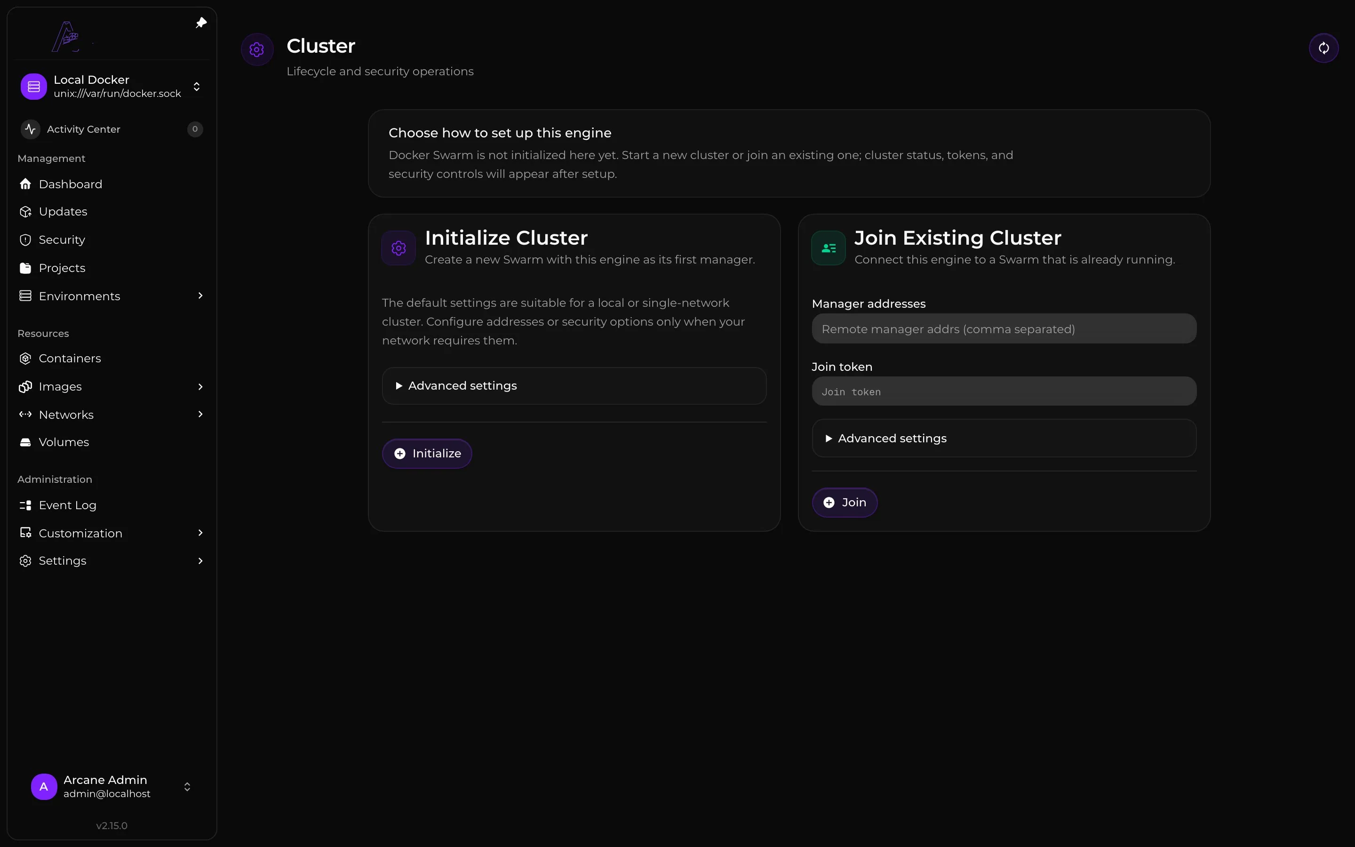Expand the Customization submenu chevron
Image resolution: width=1355 pixels, height=847 pixels.
[x=200, y=533]
